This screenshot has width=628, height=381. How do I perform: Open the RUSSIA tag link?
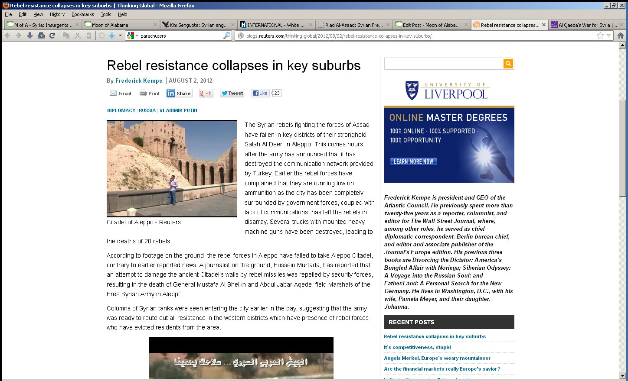tap(147, 110)
